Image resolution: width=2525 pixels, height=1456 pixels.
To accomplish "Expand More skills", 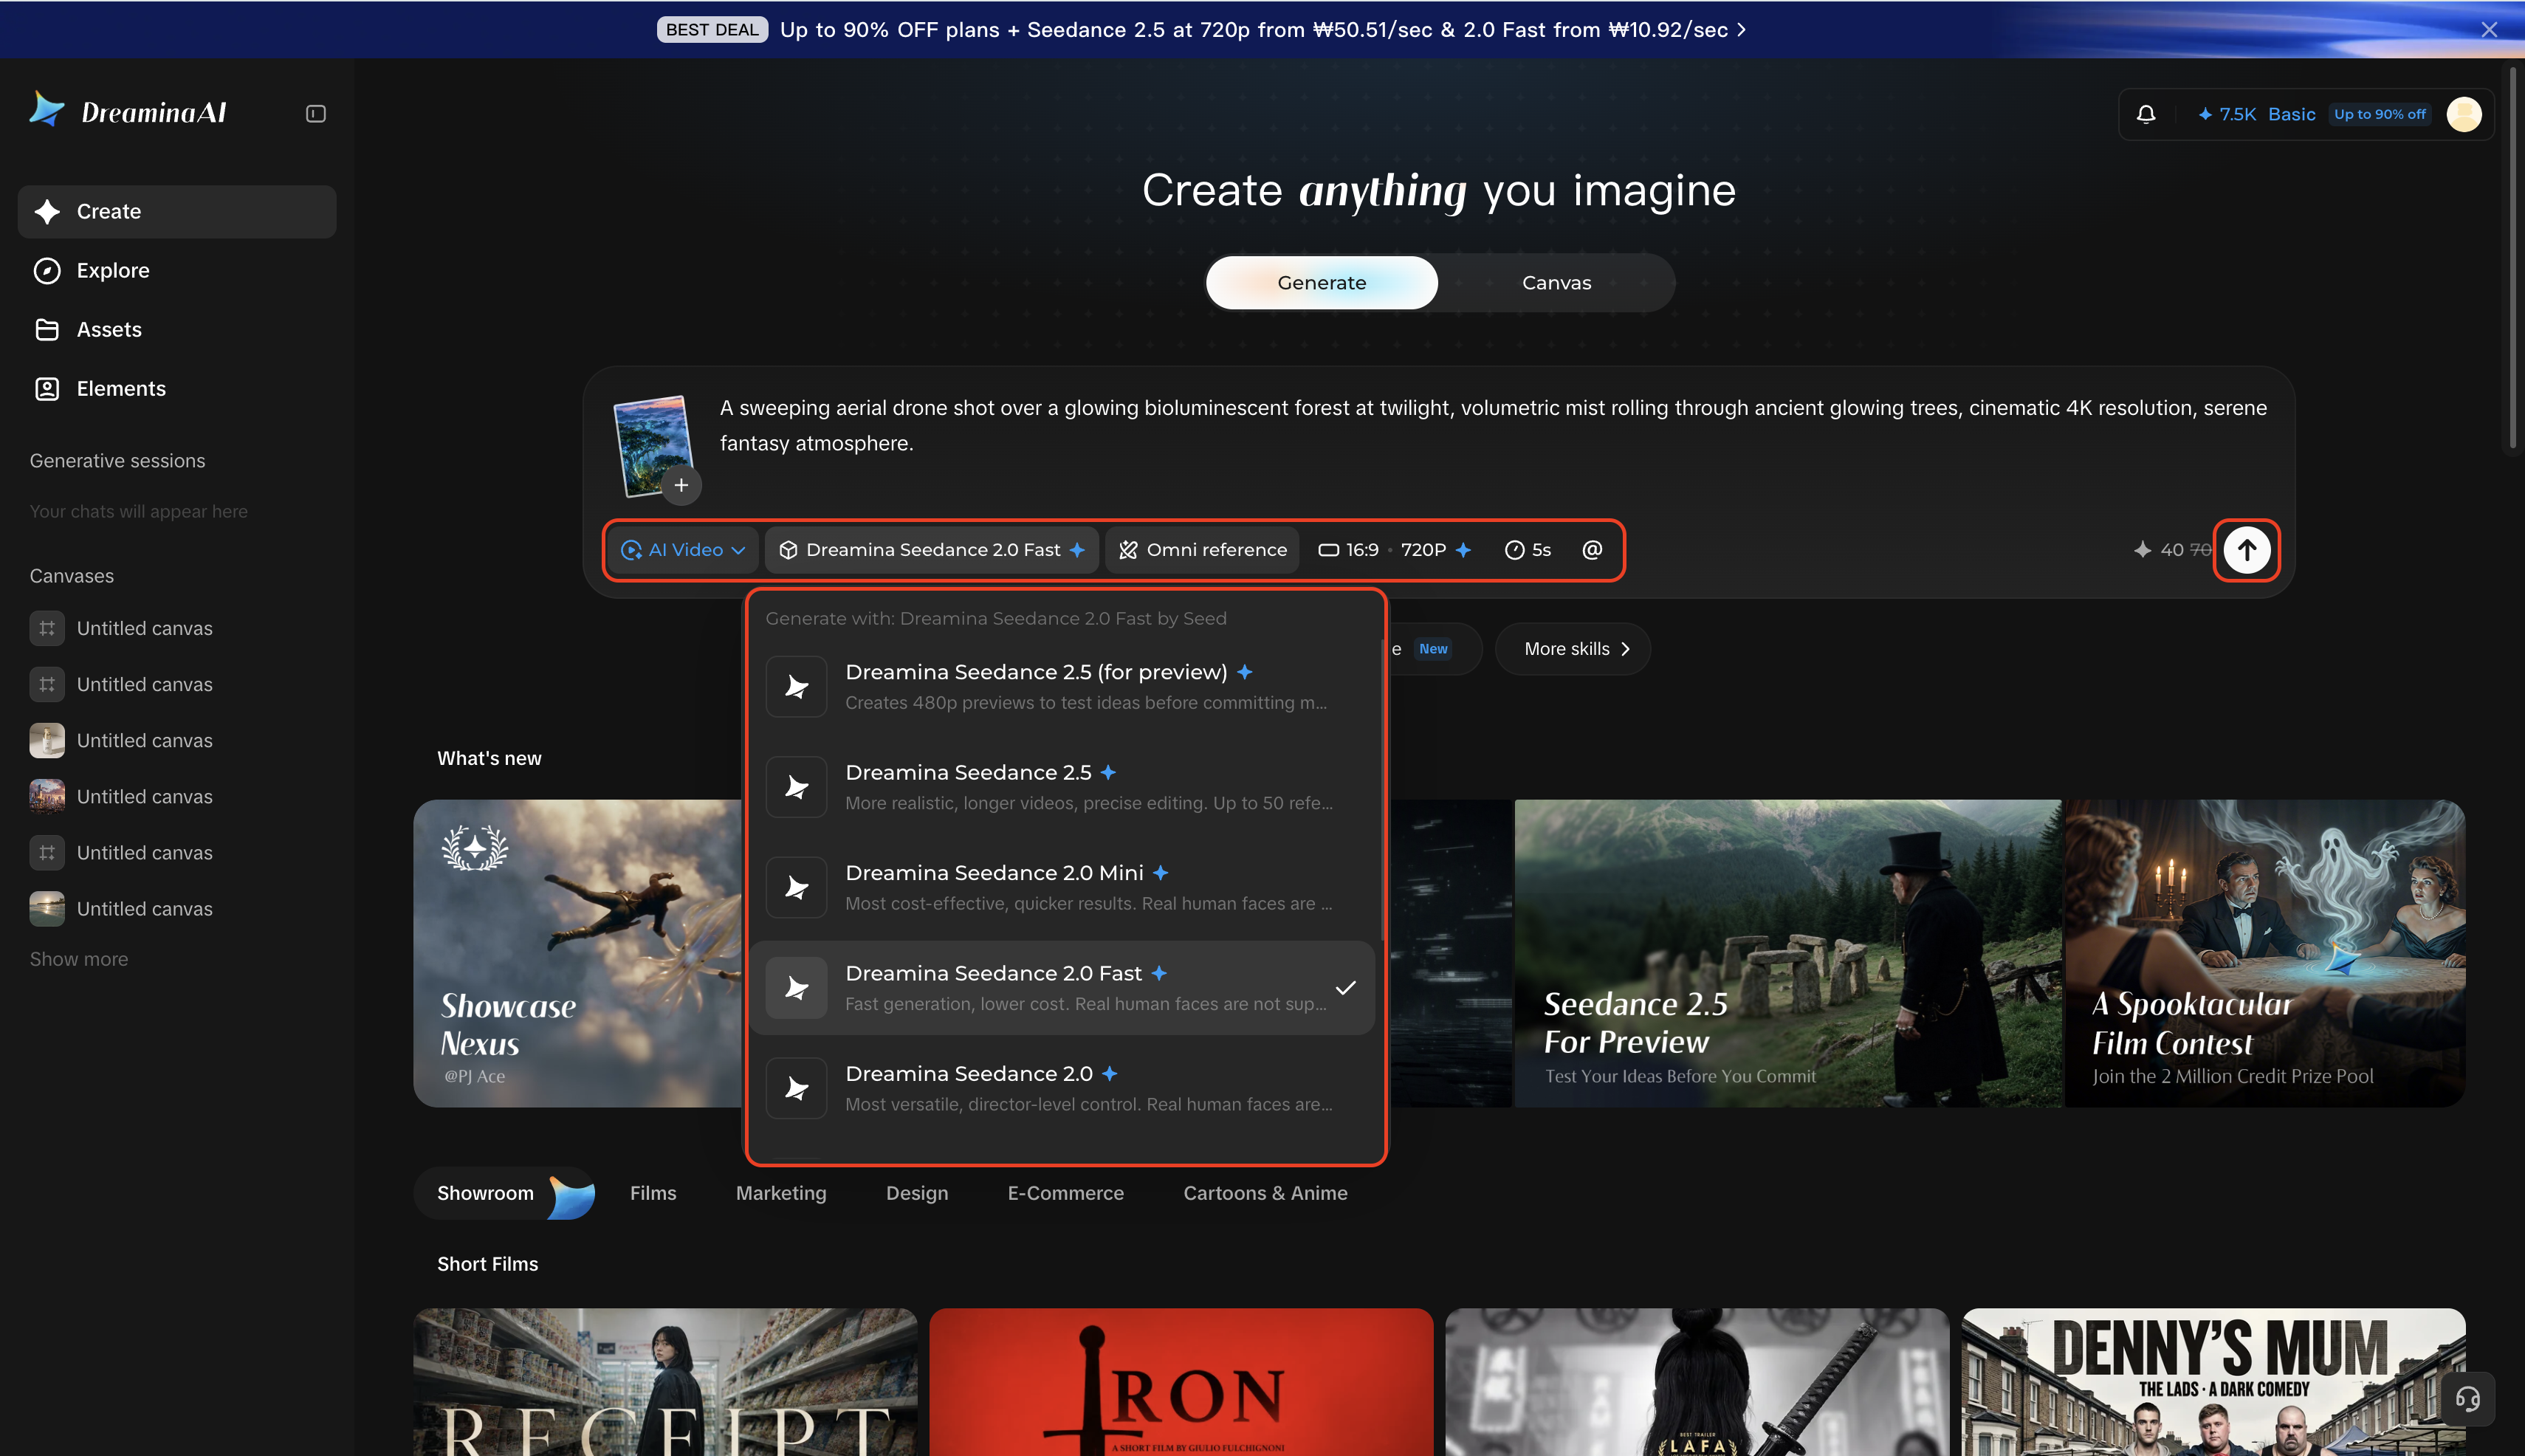I will pyautogui.click(x=1573, y=649).
